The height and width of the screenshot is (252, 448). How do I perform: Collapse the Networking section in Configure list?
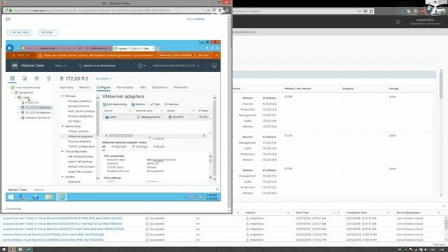pyautogui.click(x=62, y=126)
